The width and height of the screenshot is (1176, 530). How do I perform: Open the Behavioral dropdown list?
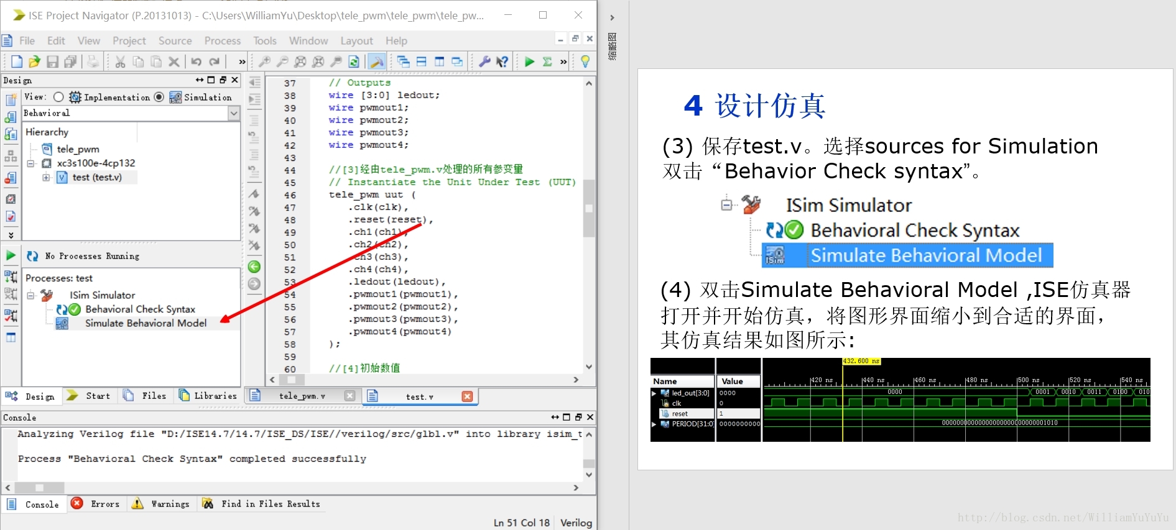pyautogui.click(x=234, y=113)
